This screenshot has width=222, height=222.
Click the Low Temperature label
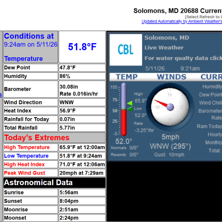26,156
